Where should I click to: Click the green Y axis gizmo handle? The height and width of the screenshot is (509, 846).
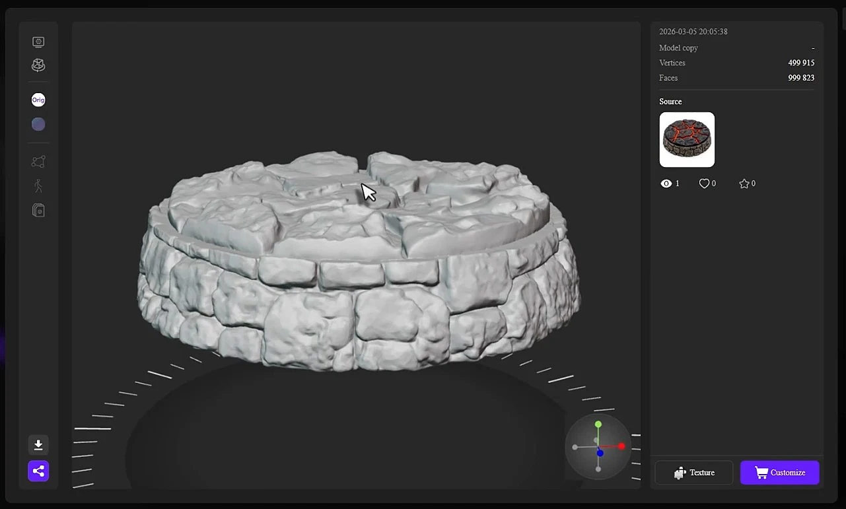[598, 424]
